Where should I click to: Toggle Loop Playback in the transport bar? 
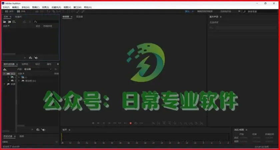pos(136,123)
